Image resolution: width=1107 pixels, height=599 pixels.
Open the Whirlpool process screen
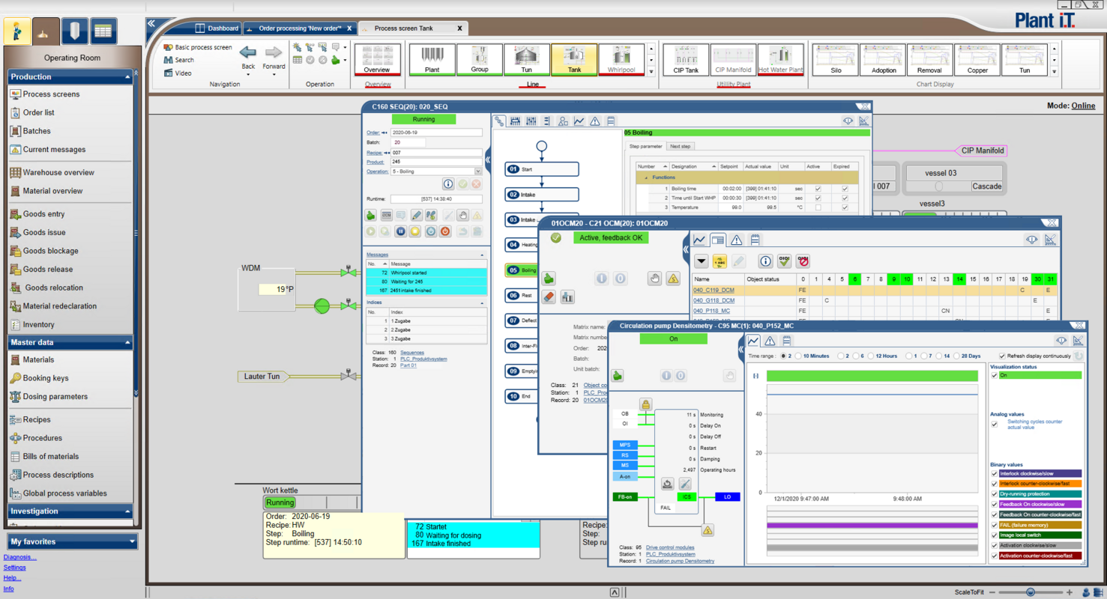pos(621,60)
